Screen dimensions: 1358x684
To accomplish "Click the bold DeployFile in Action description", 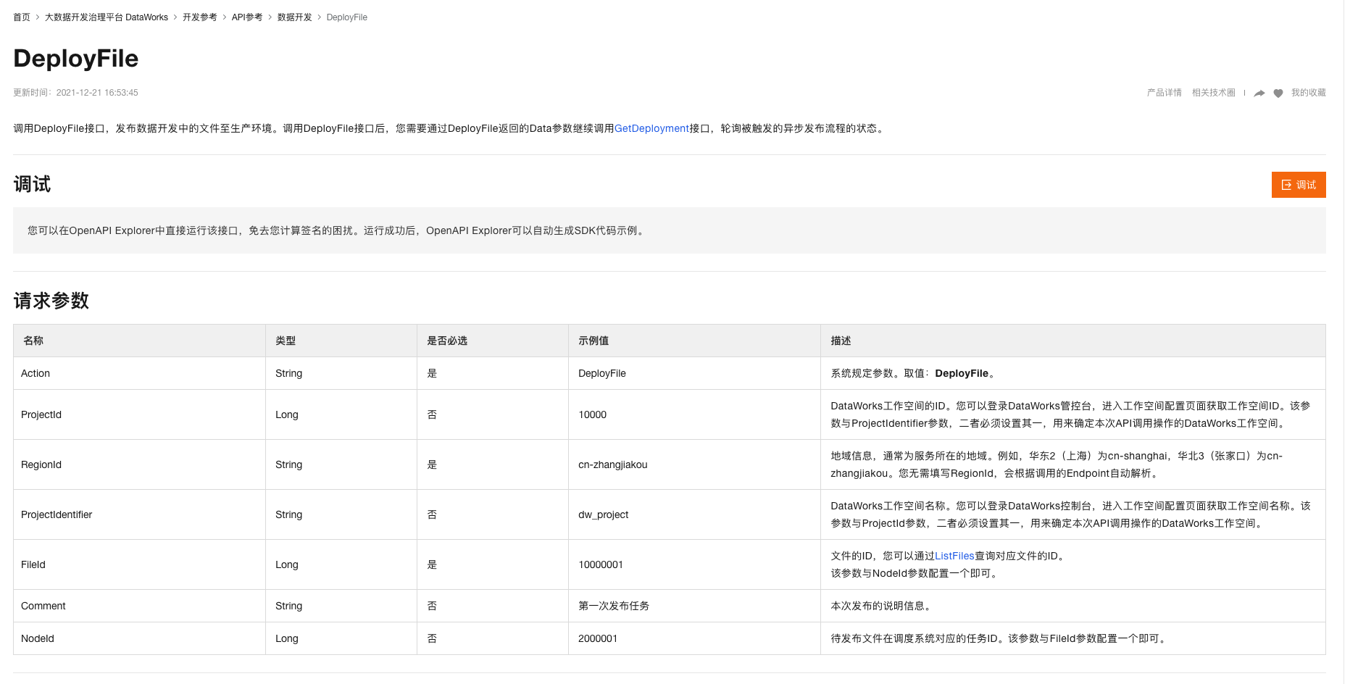I will [962, 373].
